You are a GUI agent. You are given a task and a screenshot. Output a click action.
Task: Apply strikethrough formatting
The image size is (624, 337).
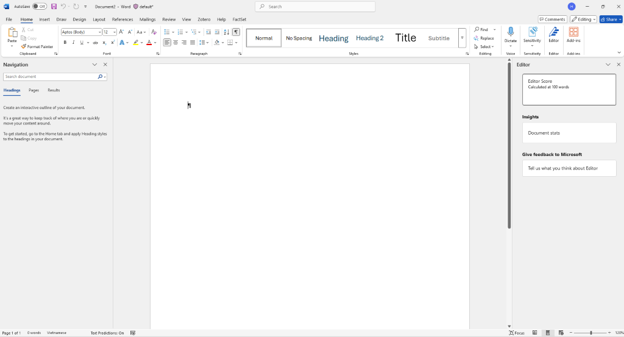tap(95, 43)
